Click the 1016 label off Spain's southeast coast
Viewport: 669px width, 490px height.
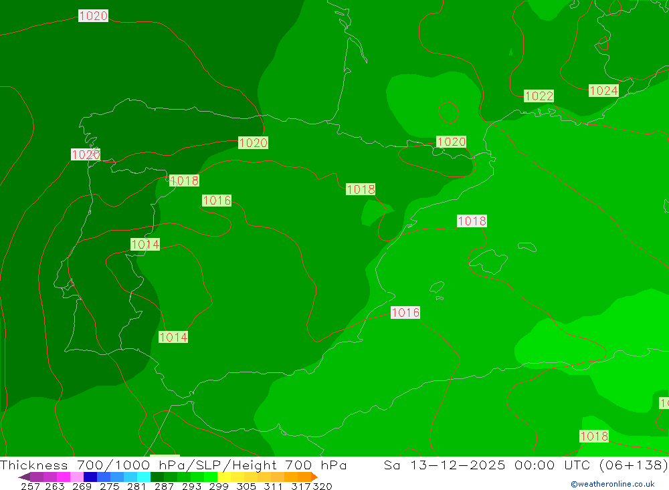[x=405, y=313]
